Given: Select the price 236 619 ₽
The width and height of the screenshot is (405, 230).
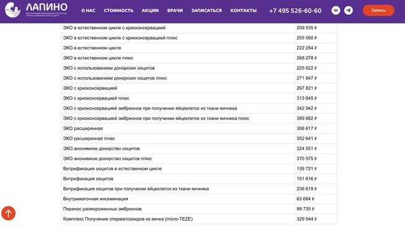Looking at the screenshot, I should (307, 189).
